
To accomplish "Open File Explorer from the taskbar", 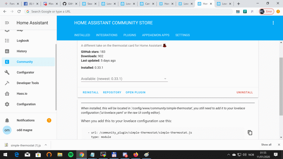I will [60, 154].
